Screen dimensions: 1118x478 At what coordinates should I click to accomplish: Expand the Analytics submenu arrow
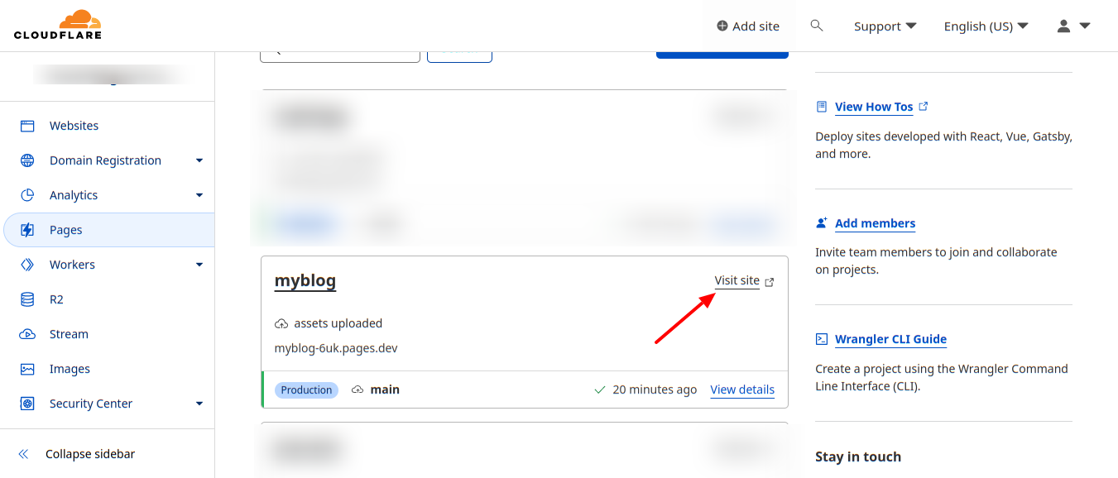pyautogui.click(x=199, y=195)
